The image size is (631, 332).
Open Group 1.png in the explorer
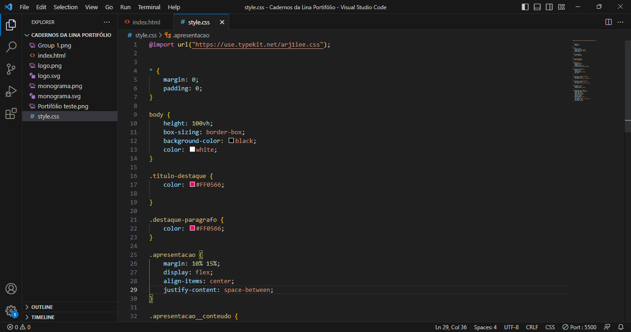(x=70, y=45)
